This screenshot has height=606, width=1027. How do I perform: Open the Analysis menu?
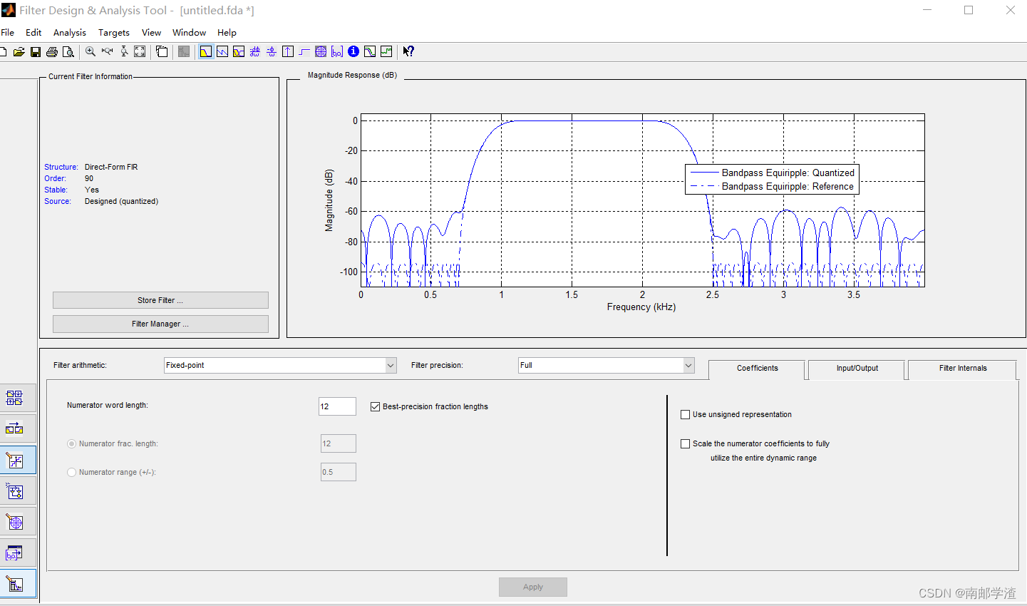tap(70, 32)
